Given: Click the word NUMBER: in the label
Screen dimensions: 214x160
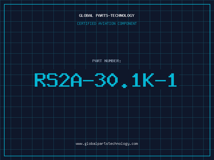Looking at the screenshot, I should coord(113,61).
